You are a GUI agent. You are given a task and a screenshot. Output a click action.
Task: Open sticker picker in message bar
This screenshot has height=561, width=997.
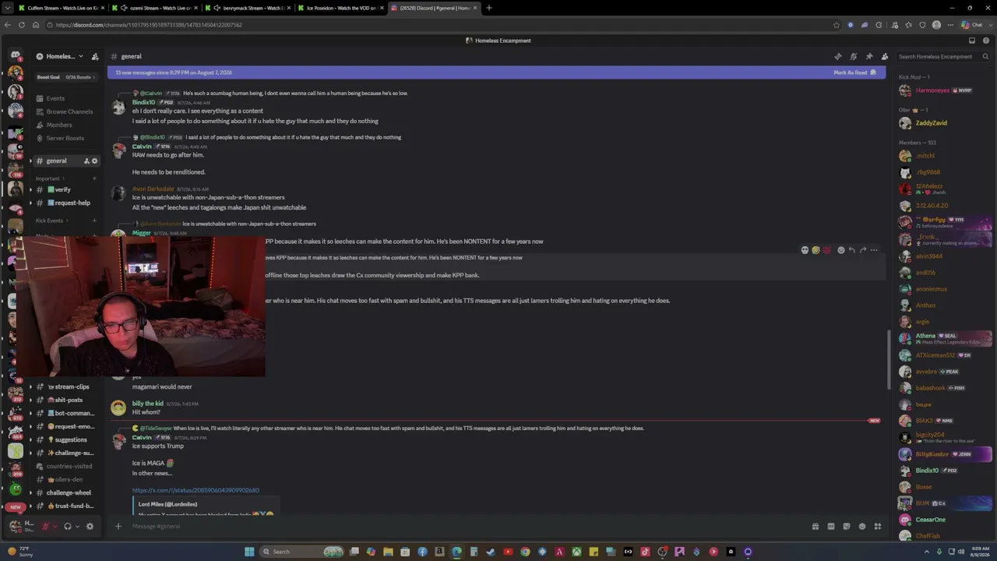click(x=847, y=526)
